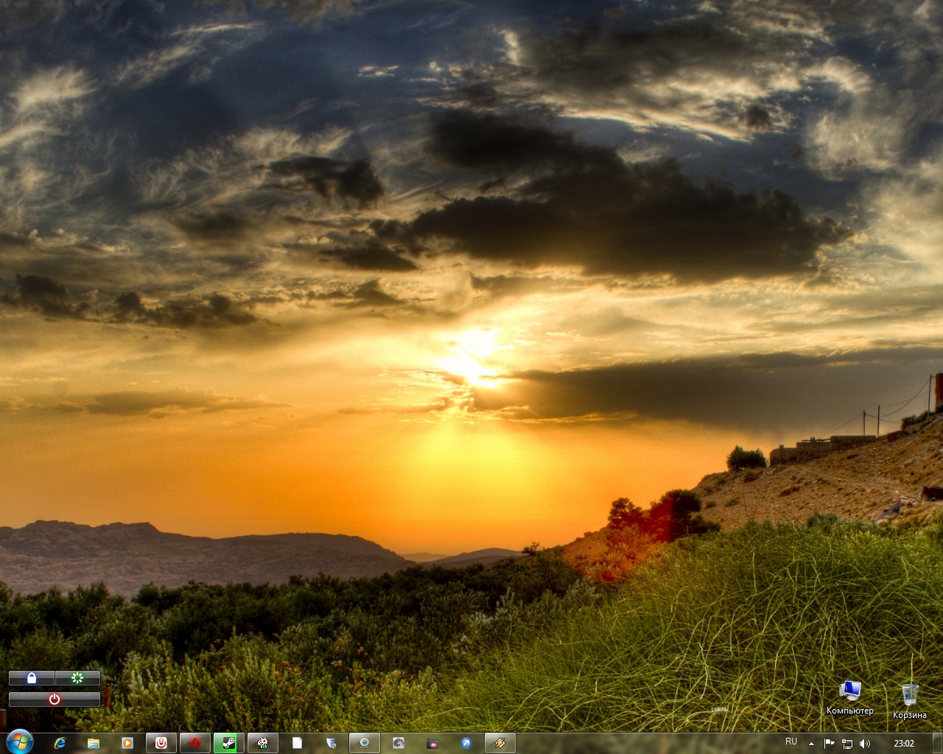Open the volume speaker control in tray
943x754 pixels.
point(865,744)
